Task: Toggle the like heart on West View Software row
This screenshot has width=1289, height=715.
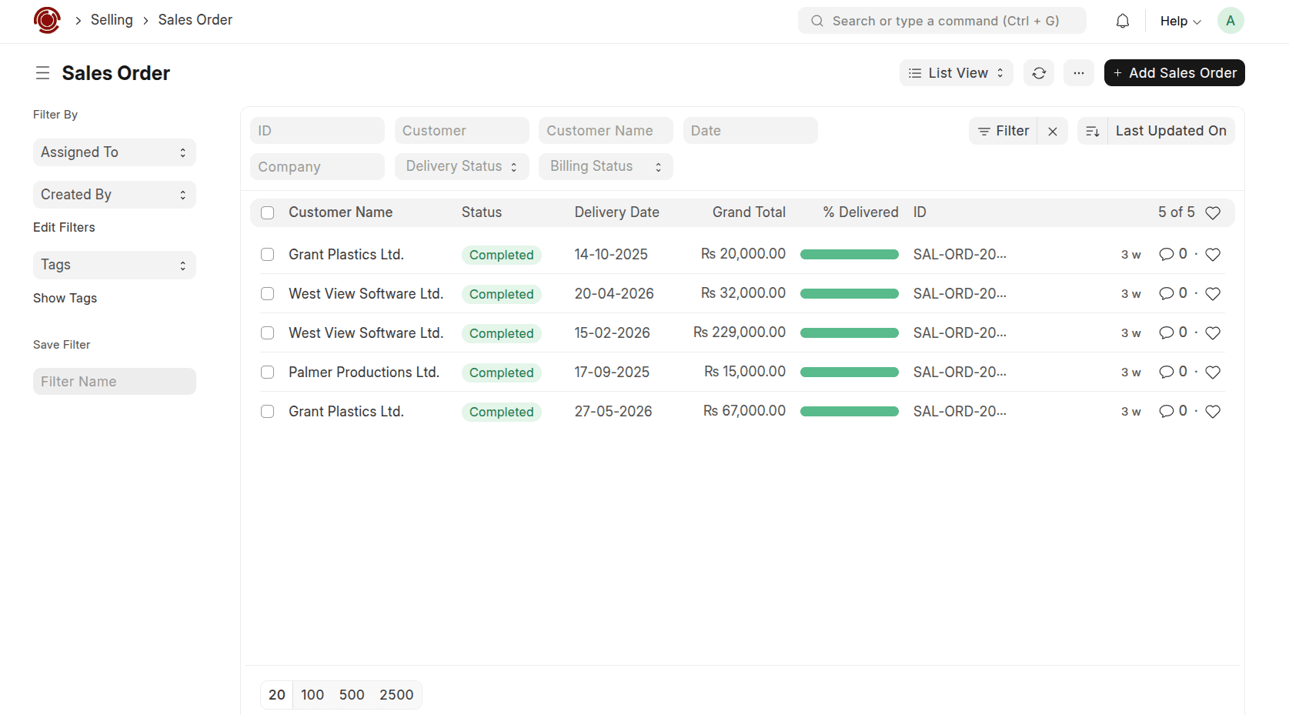Action: 1214,293
